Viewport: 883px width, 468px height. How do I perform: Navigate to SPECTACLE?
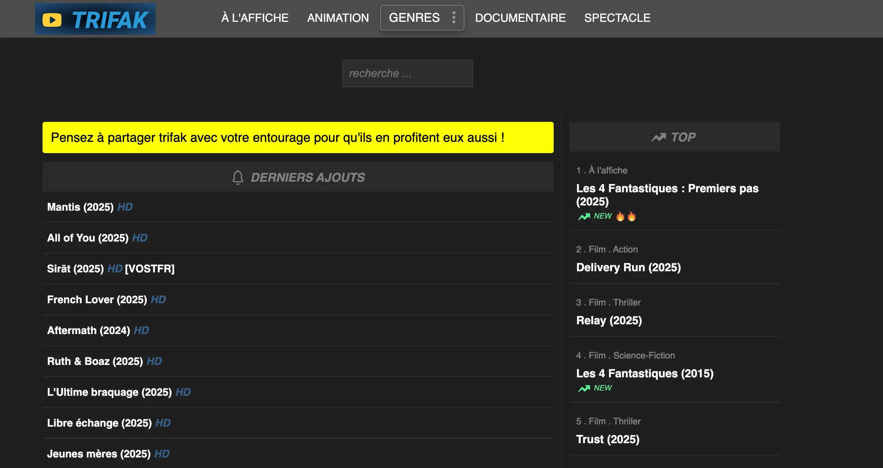click(x=617, y=18)
